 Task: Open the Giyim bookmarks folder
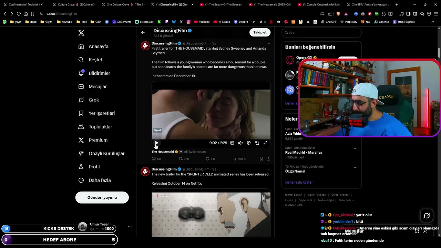[x=47, y=22]
